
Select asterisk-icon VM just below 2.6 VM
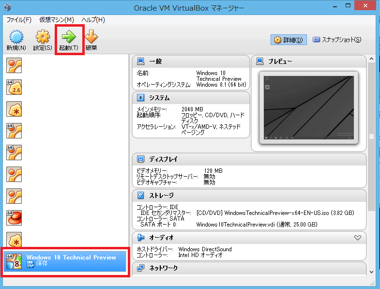14,109
